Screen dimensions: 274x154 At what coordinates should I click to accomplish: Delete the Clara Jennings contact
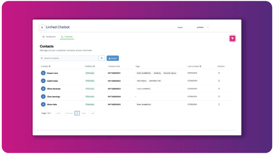click(219, 97)
